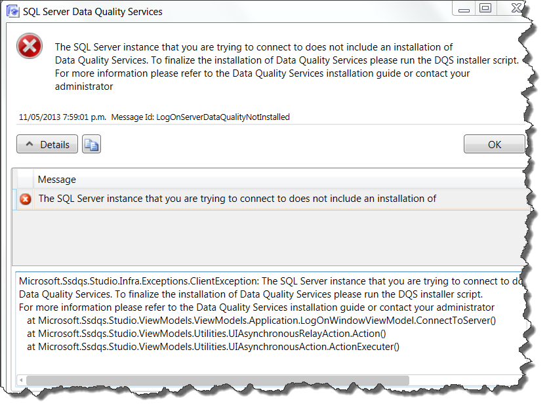
Task: Maximize the Data Quality Services window
Action: (486, 9)
